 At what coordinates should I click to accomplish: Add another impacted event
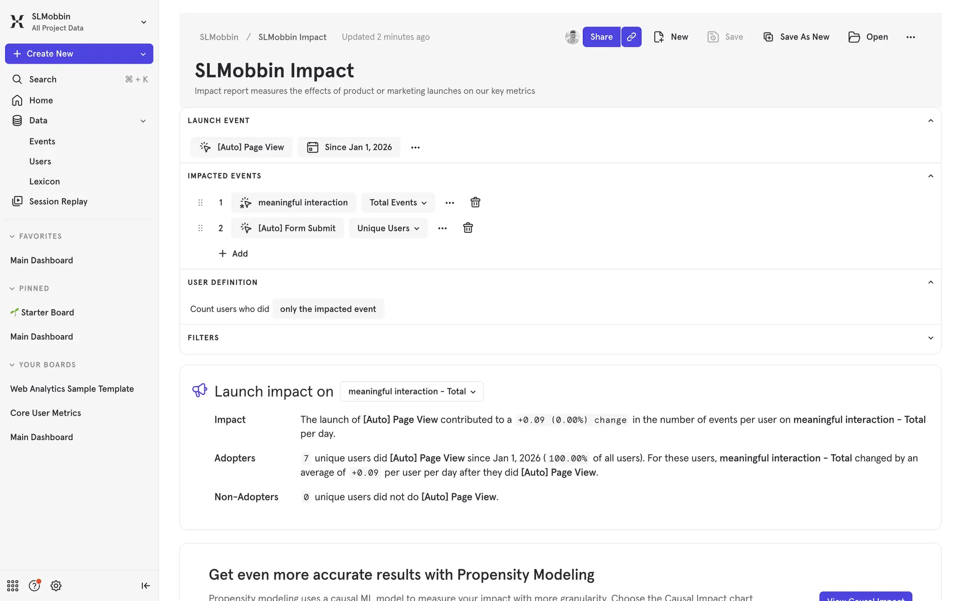(x=233, y=253)
